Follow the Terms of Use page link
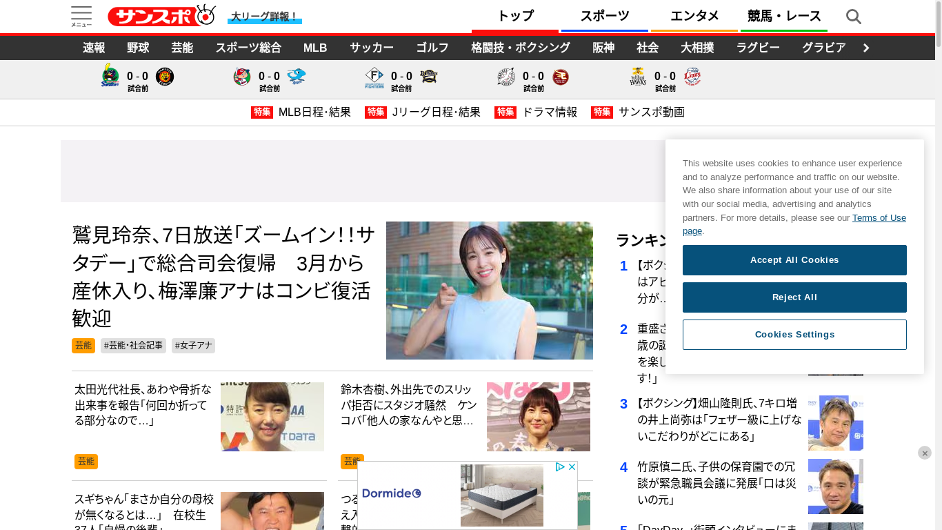 pos(879,218)
